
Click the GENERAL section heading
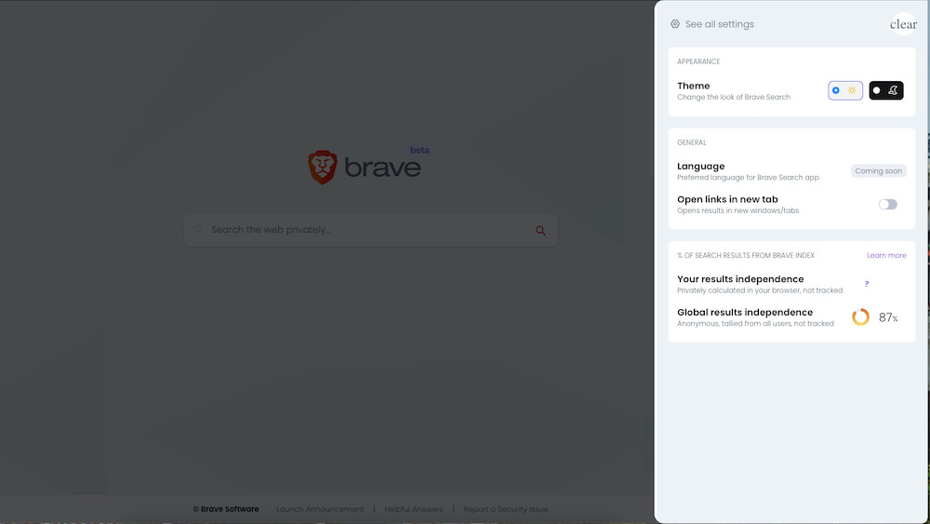tap(692, 142)
